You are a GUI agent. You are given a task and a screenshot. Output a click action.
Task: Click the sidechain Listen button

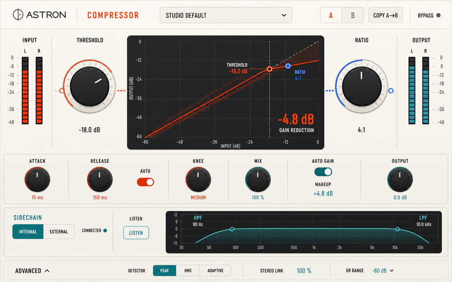click(136, 233)
